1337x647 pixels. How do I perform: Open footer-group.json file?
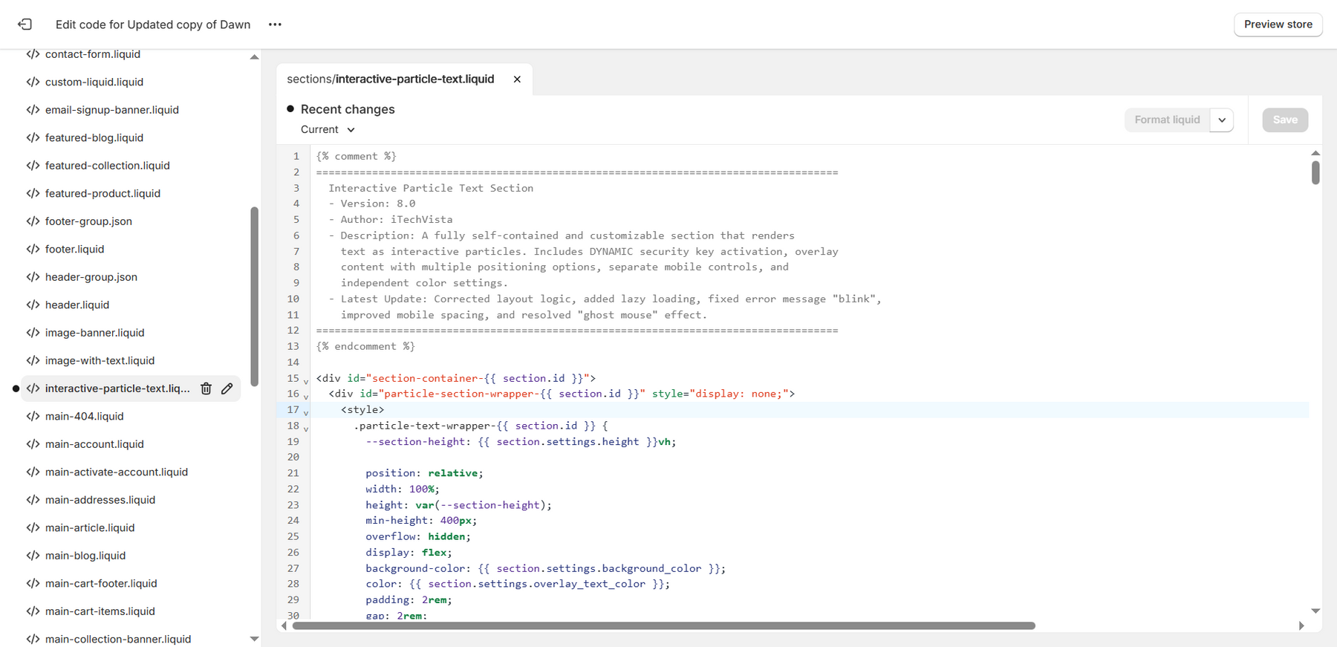pyautogui.click(x=88, y=221)
